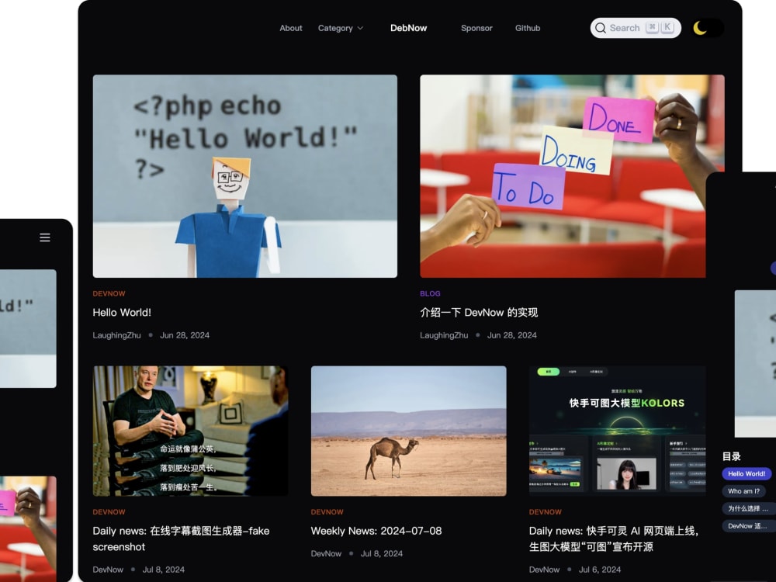Select DEVNOW tag above fake screenshot post
The height and width of the screenshot is (582, 776).
109,511
